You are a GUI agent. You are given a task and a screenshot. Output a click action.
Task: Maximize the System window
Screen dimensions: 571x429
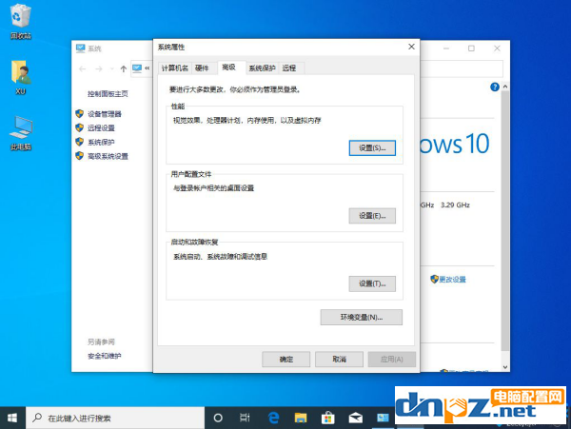[x=471, y=49]
